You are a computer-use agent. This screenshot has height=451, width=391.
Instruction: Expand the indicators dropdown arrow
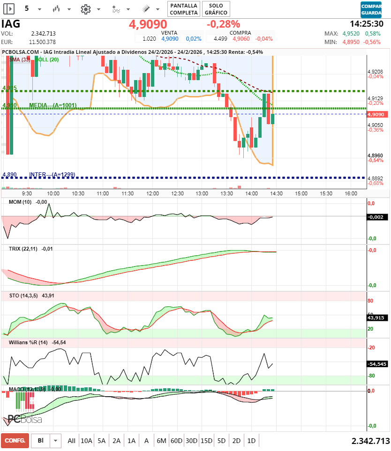point(128,9)
